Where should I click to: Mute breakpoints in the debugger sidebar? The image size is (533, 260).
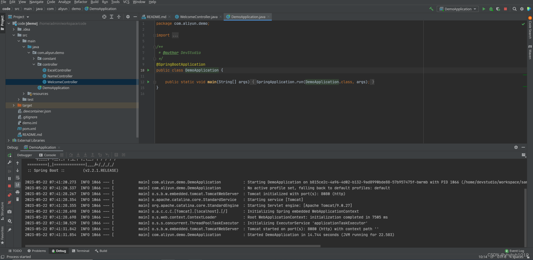(10, 202)
